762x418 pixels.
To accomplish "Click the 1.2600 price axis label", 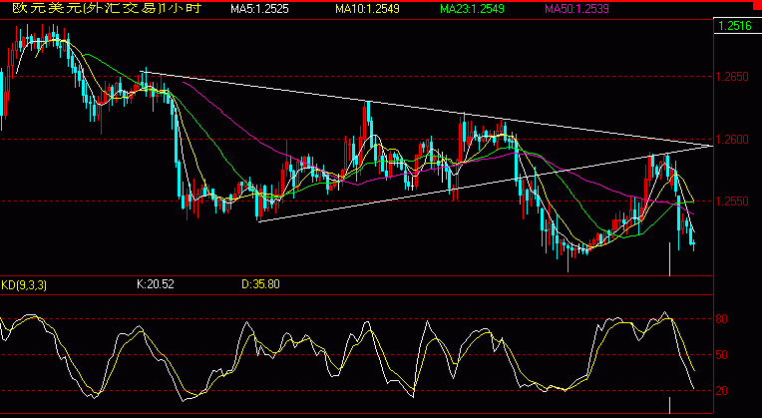I will pyautogui.click(x=731, y=140).
